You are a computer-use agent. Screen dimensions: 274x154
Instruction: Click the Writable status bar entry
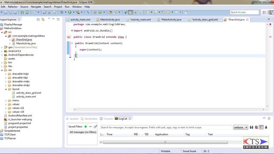[166, 151]
